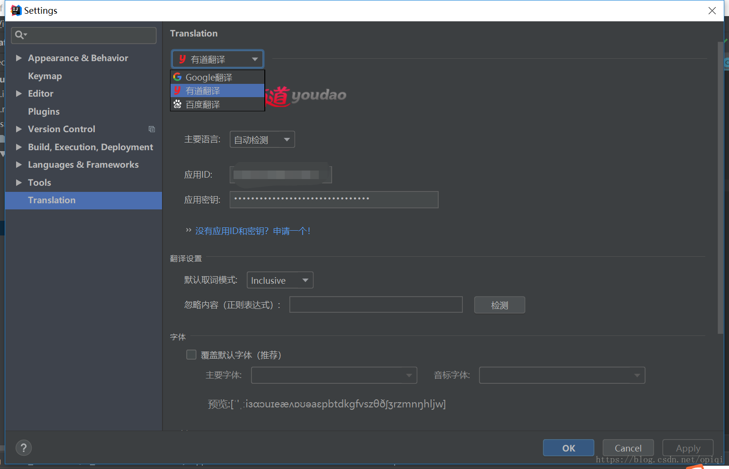Expand Languages & Frameworks node
The image size is (729, 469).
point(19,164)
